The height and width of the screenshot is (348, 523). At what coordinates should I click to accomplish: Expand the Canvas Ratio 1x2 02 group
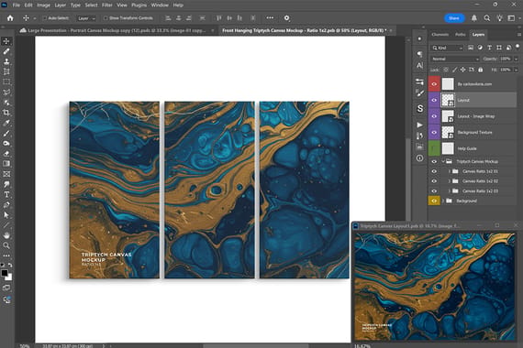(450, 181)
